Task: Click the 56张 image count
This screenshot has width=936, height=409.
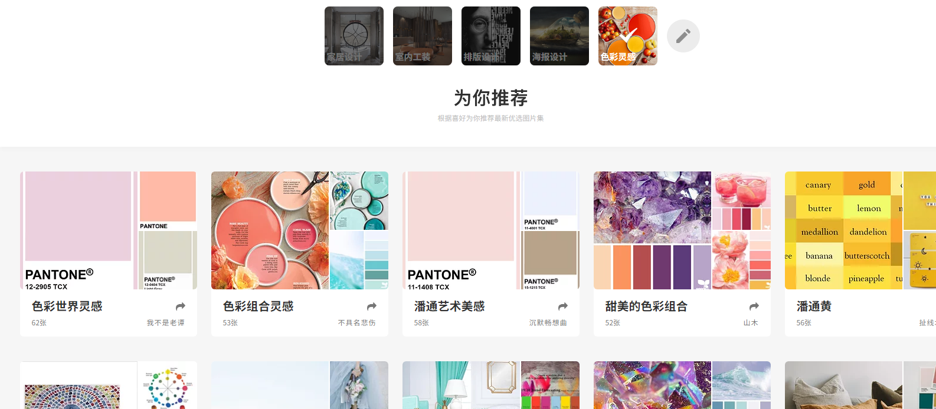Action: [804, 323]
